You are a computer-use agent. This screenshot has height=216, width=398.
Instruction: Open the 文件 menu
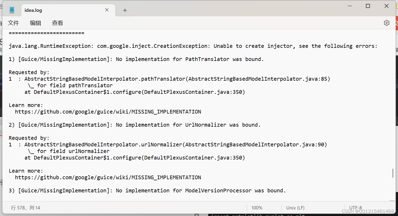[x=13, y=23]
